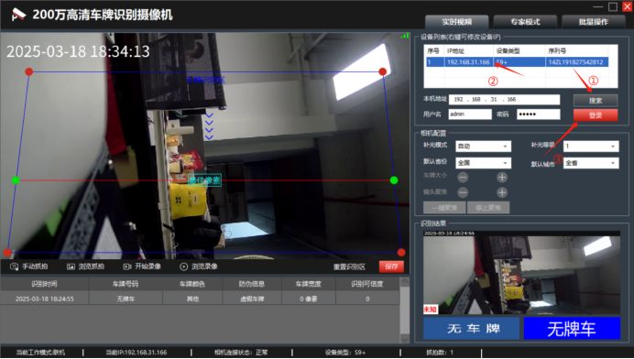634x359 pixels.
Task: Click the plus button for 镜头聚焦
Action: tap(502, 192)
